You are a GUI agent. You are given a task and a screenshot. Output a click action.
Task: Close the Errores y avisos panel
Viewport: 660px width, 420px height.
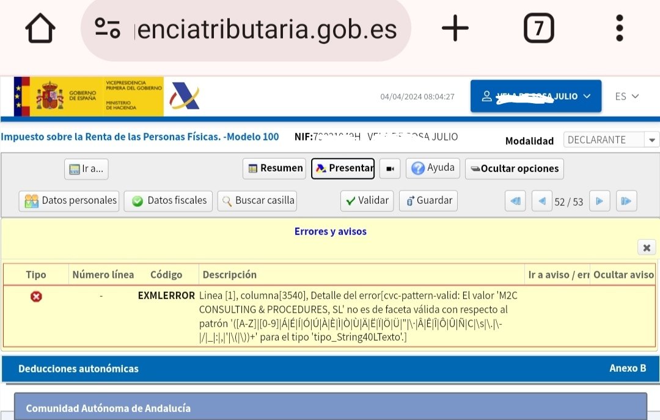pos(647,248)
